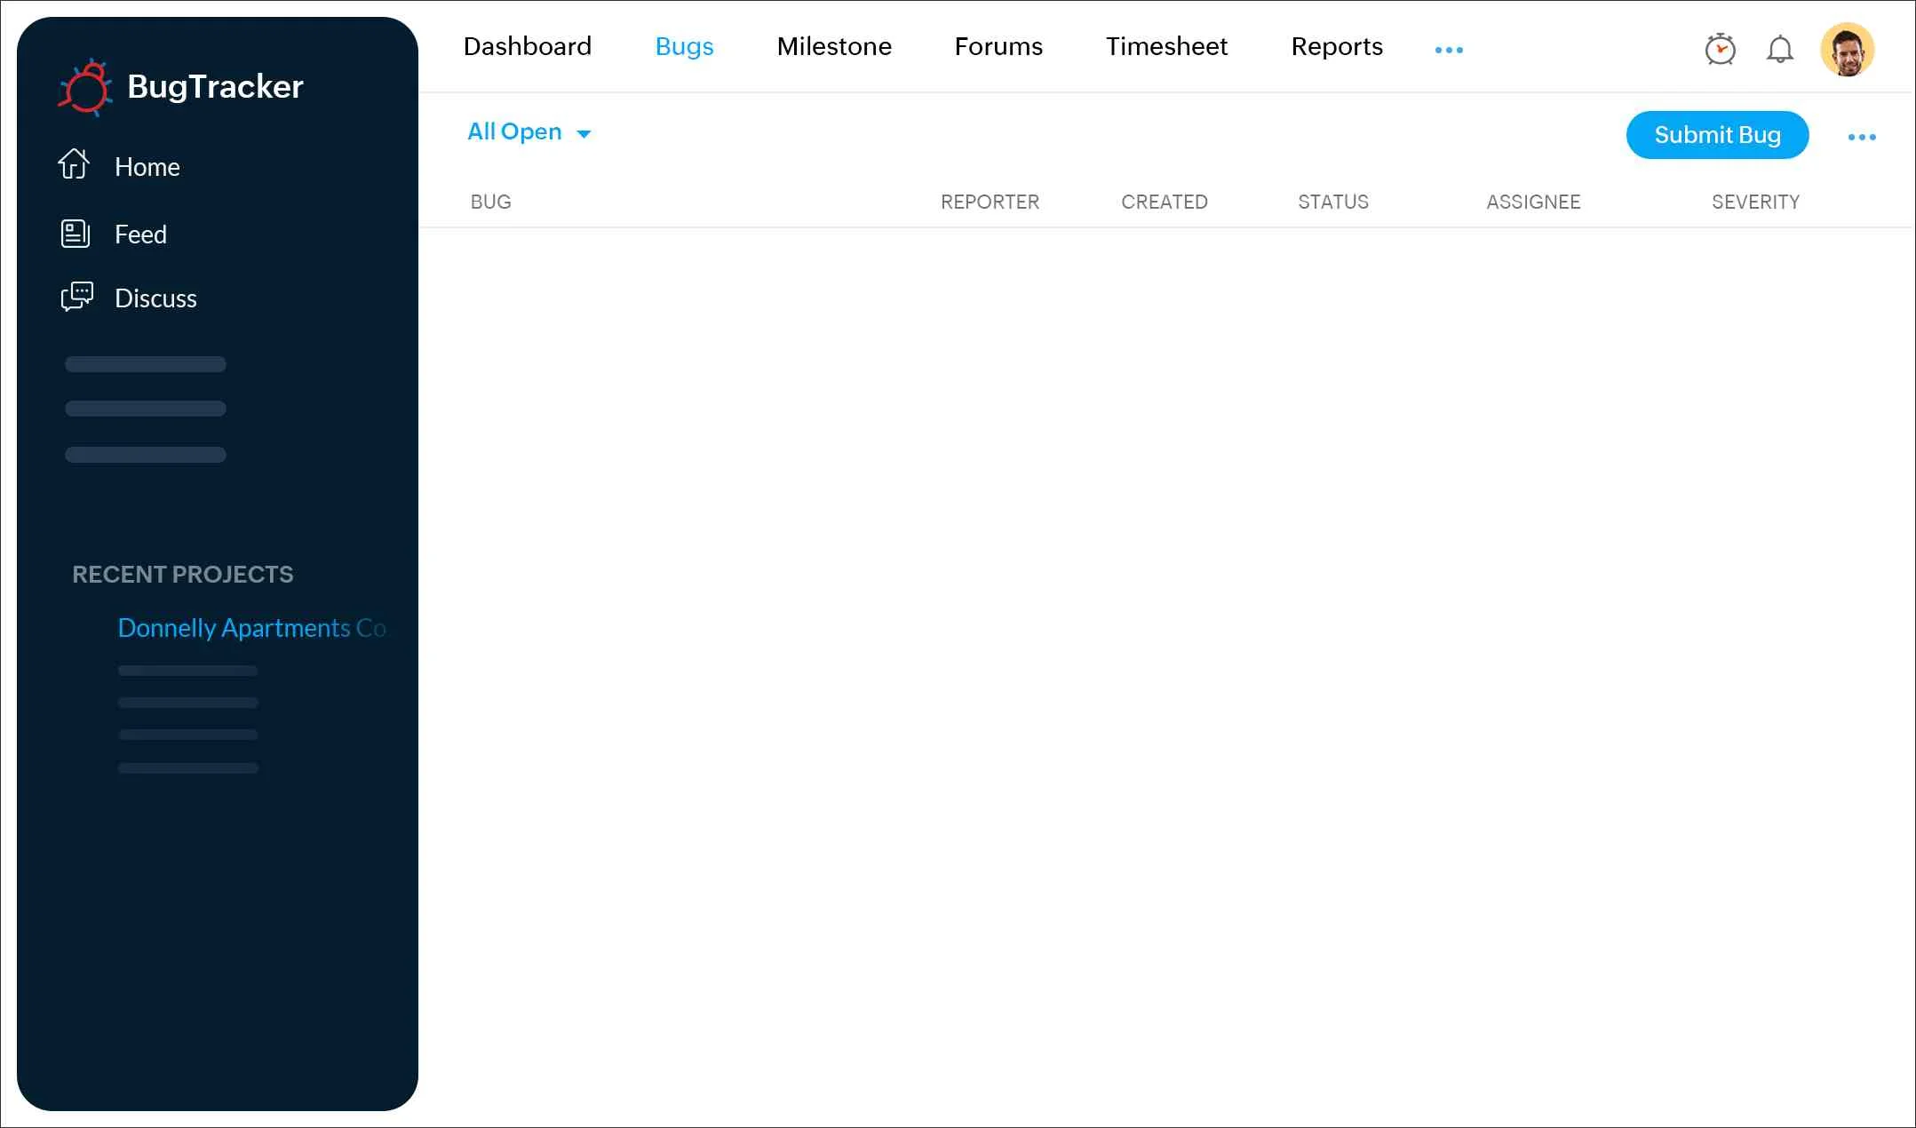
Task: Expand the overflow menu in the top navigation
Action: tap(1449, 51)
